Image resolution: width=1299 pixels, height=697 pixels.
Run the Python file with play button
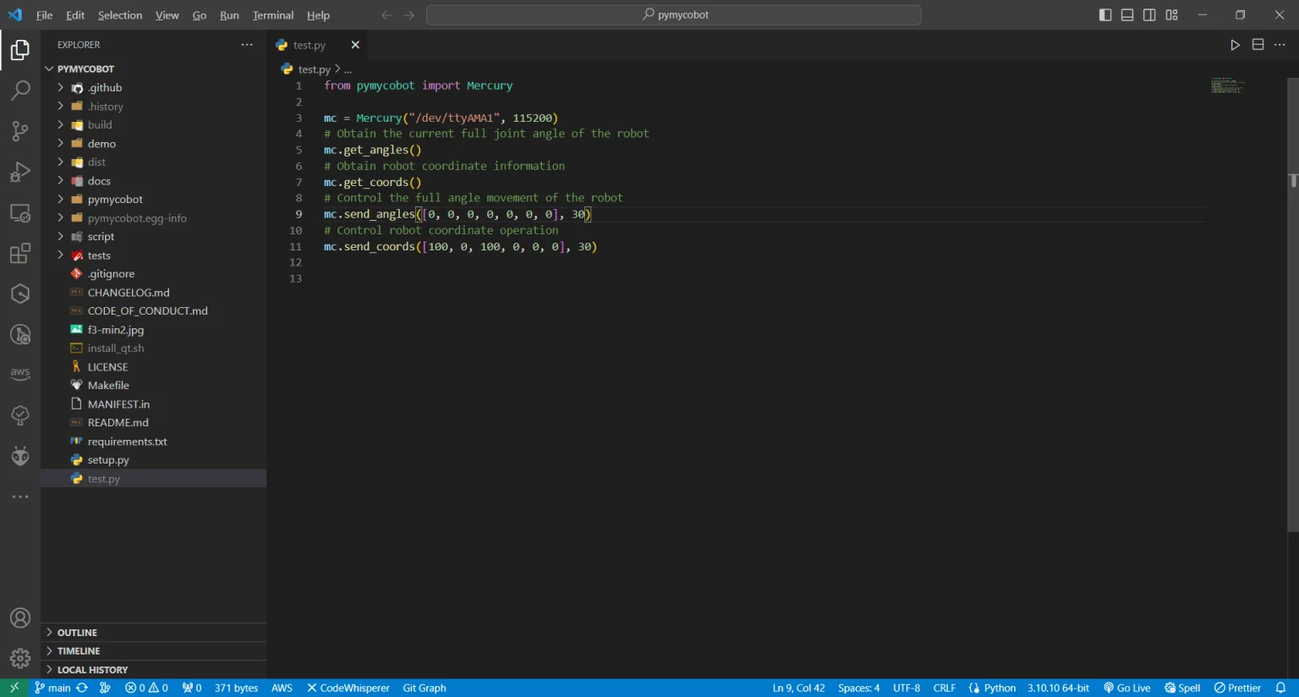click(x=1235, y=45)
